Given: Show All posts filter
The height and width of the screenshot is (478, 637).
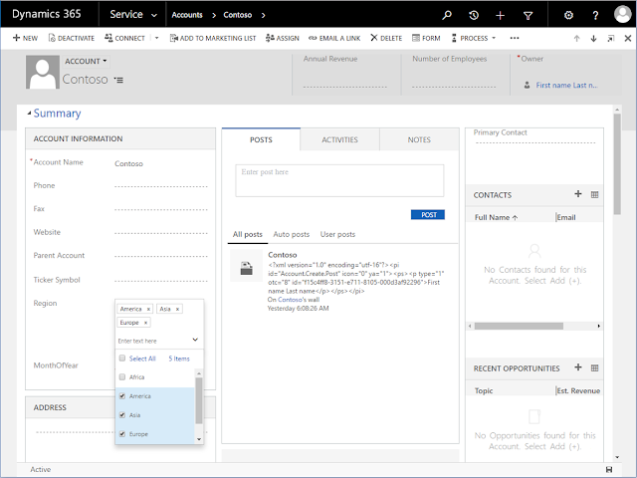Looking at the screenshot, I should tap(248, 234).
